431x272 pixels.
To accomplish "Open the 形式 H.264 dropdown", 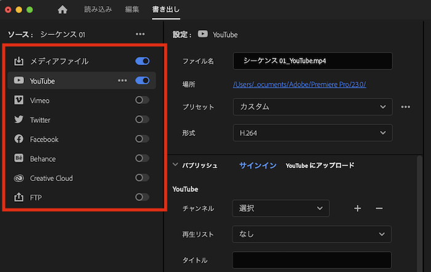I will click(313, 133).
